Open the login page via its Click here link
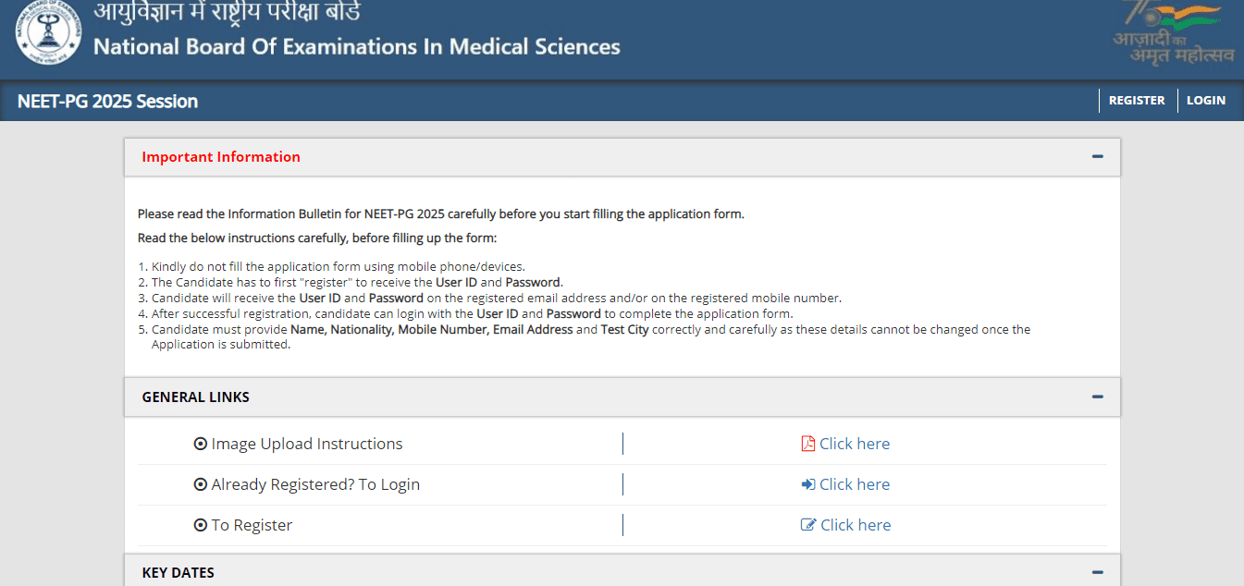Screen dimensions: 1244x586 pos(855,484)
